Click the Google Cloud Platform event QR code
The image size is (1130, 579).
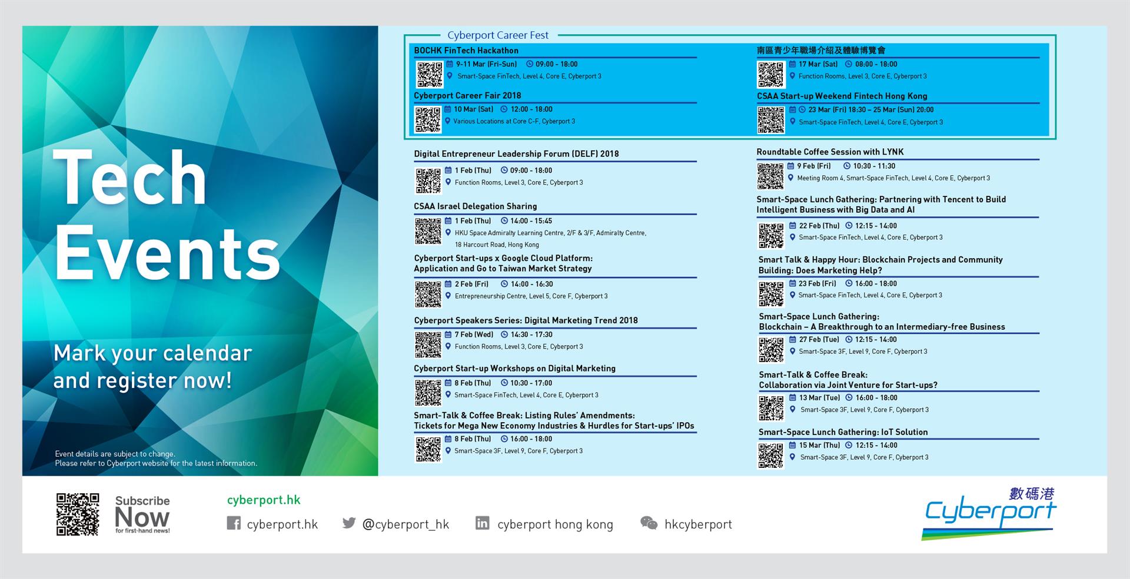tap(428, 294)
